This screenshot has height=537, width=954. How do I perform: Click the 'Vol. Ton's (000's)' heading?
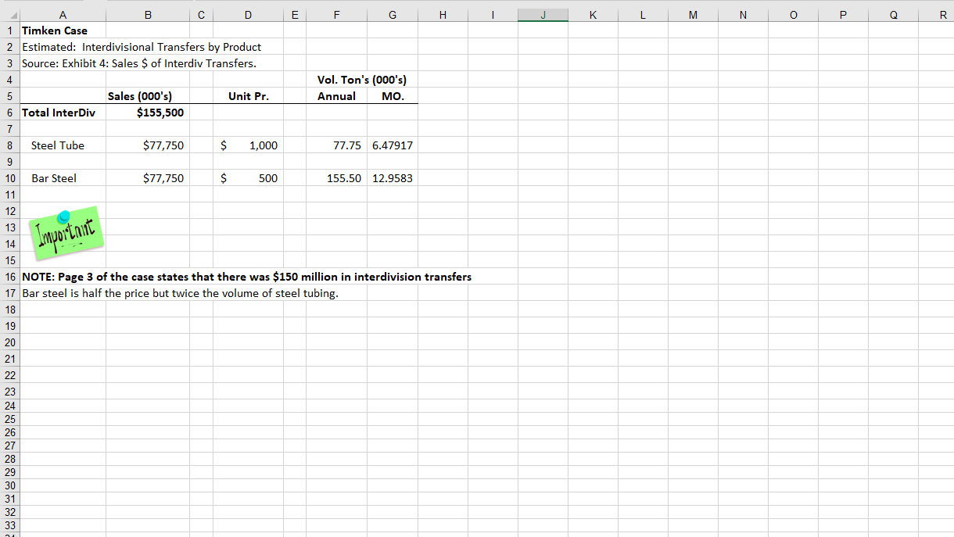[362, 80]
